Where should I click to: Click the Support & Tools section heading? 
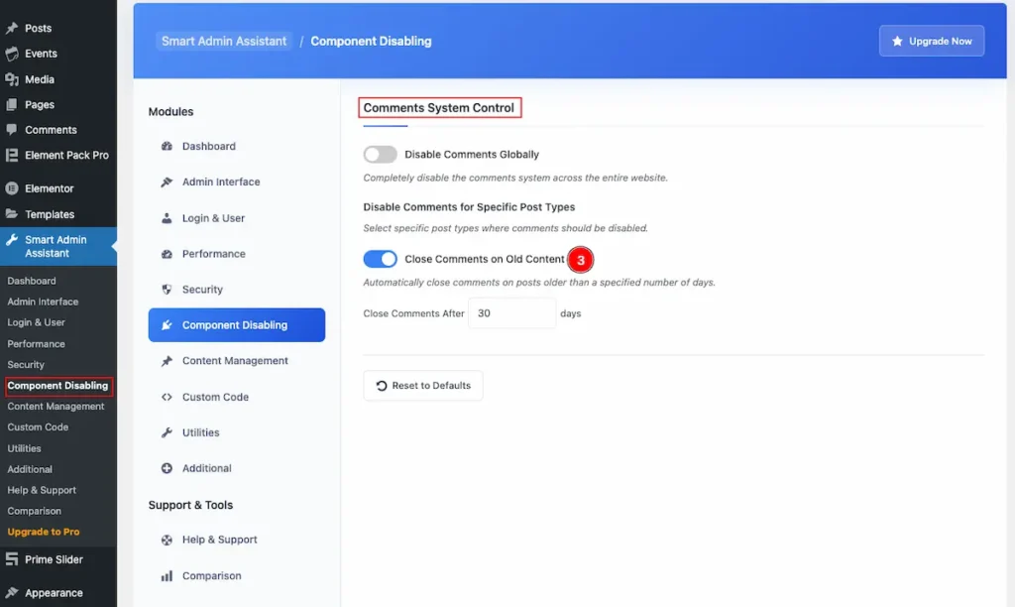tap(190, 505)
